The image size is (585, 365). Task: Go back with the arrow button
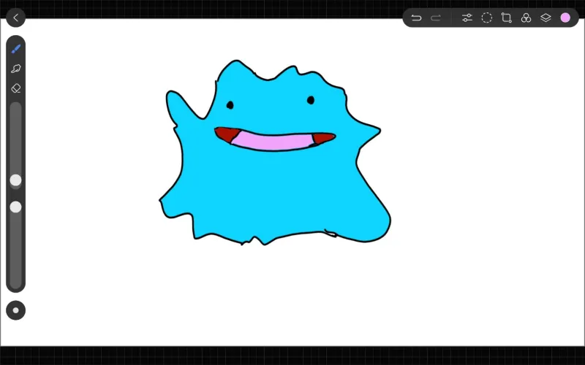tap(15, 18)
